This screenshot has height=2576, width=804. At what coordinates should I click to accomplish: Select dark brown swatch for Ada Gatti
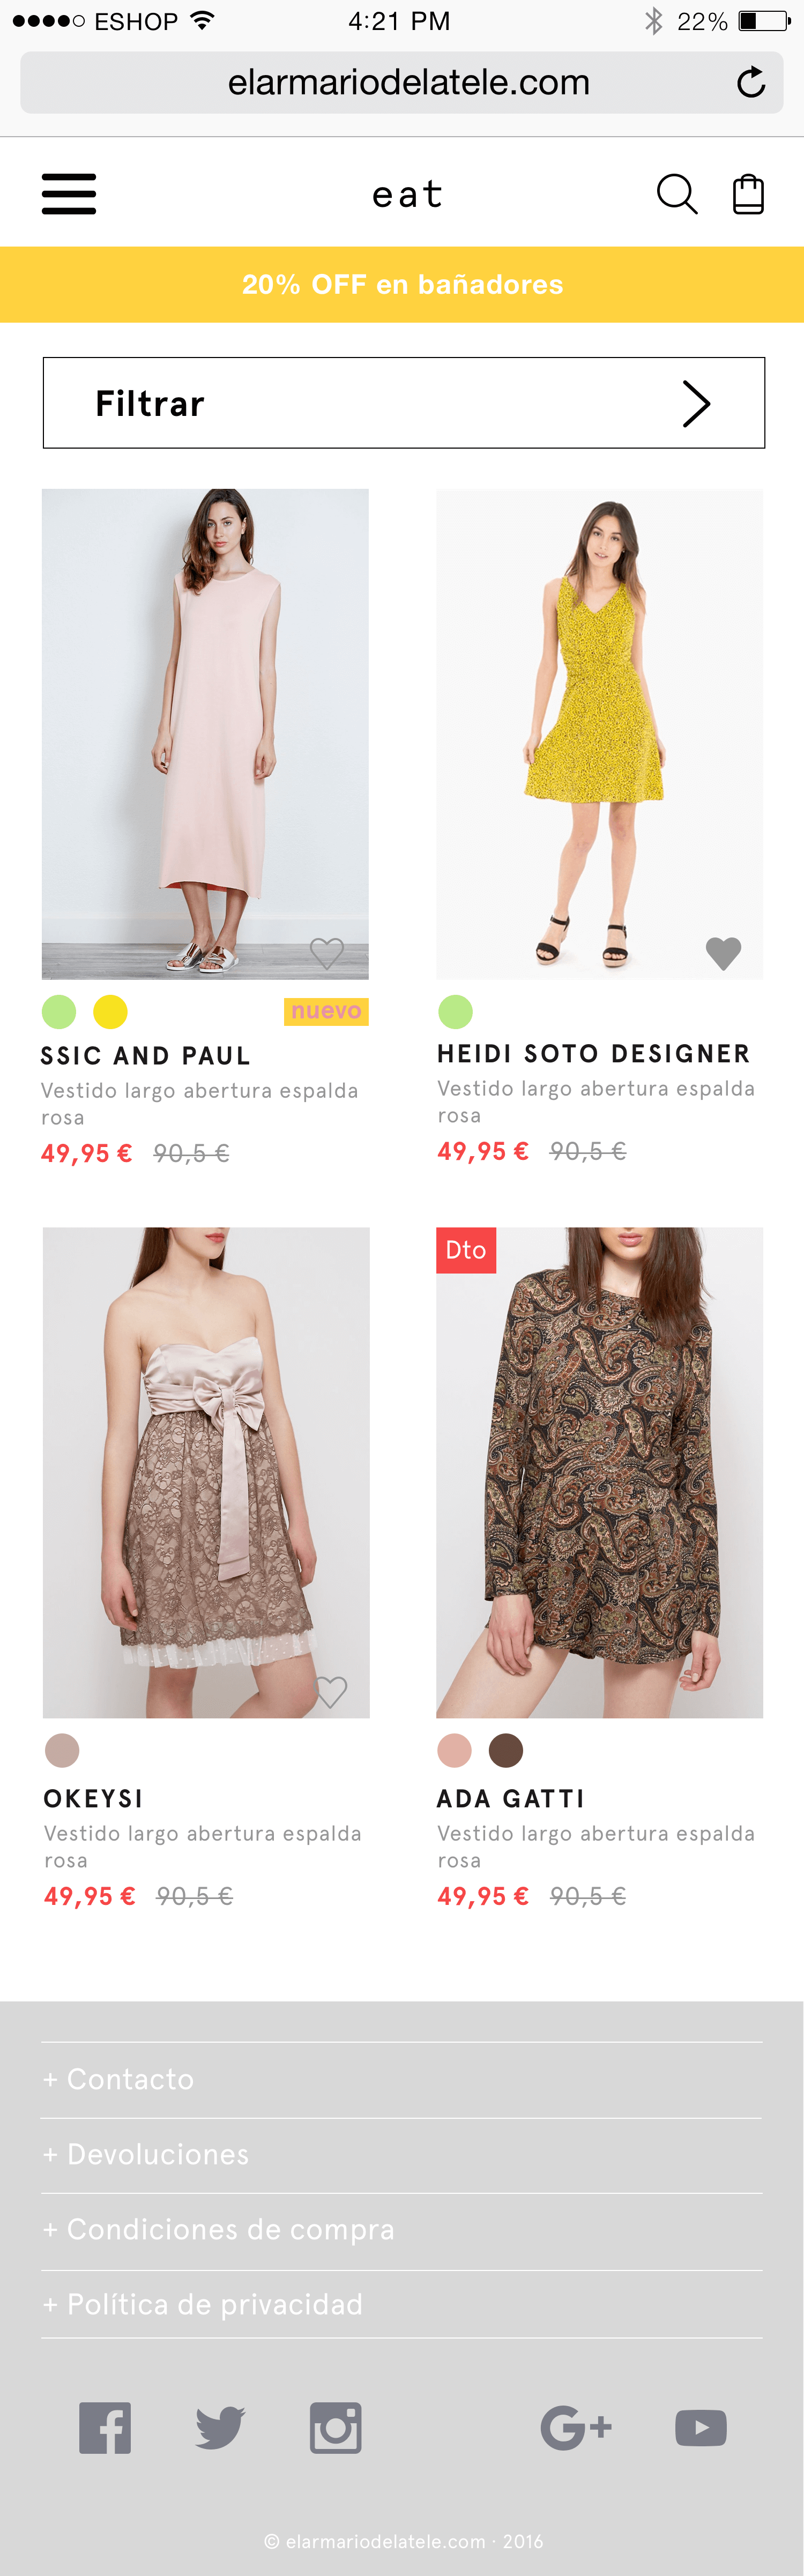click(x=506, y=1750)
